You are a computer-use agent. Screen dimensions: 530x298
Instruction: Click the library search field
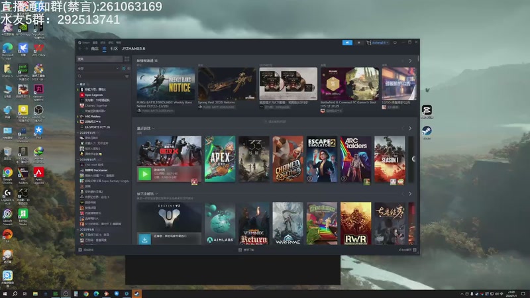(x=100, y=76)
